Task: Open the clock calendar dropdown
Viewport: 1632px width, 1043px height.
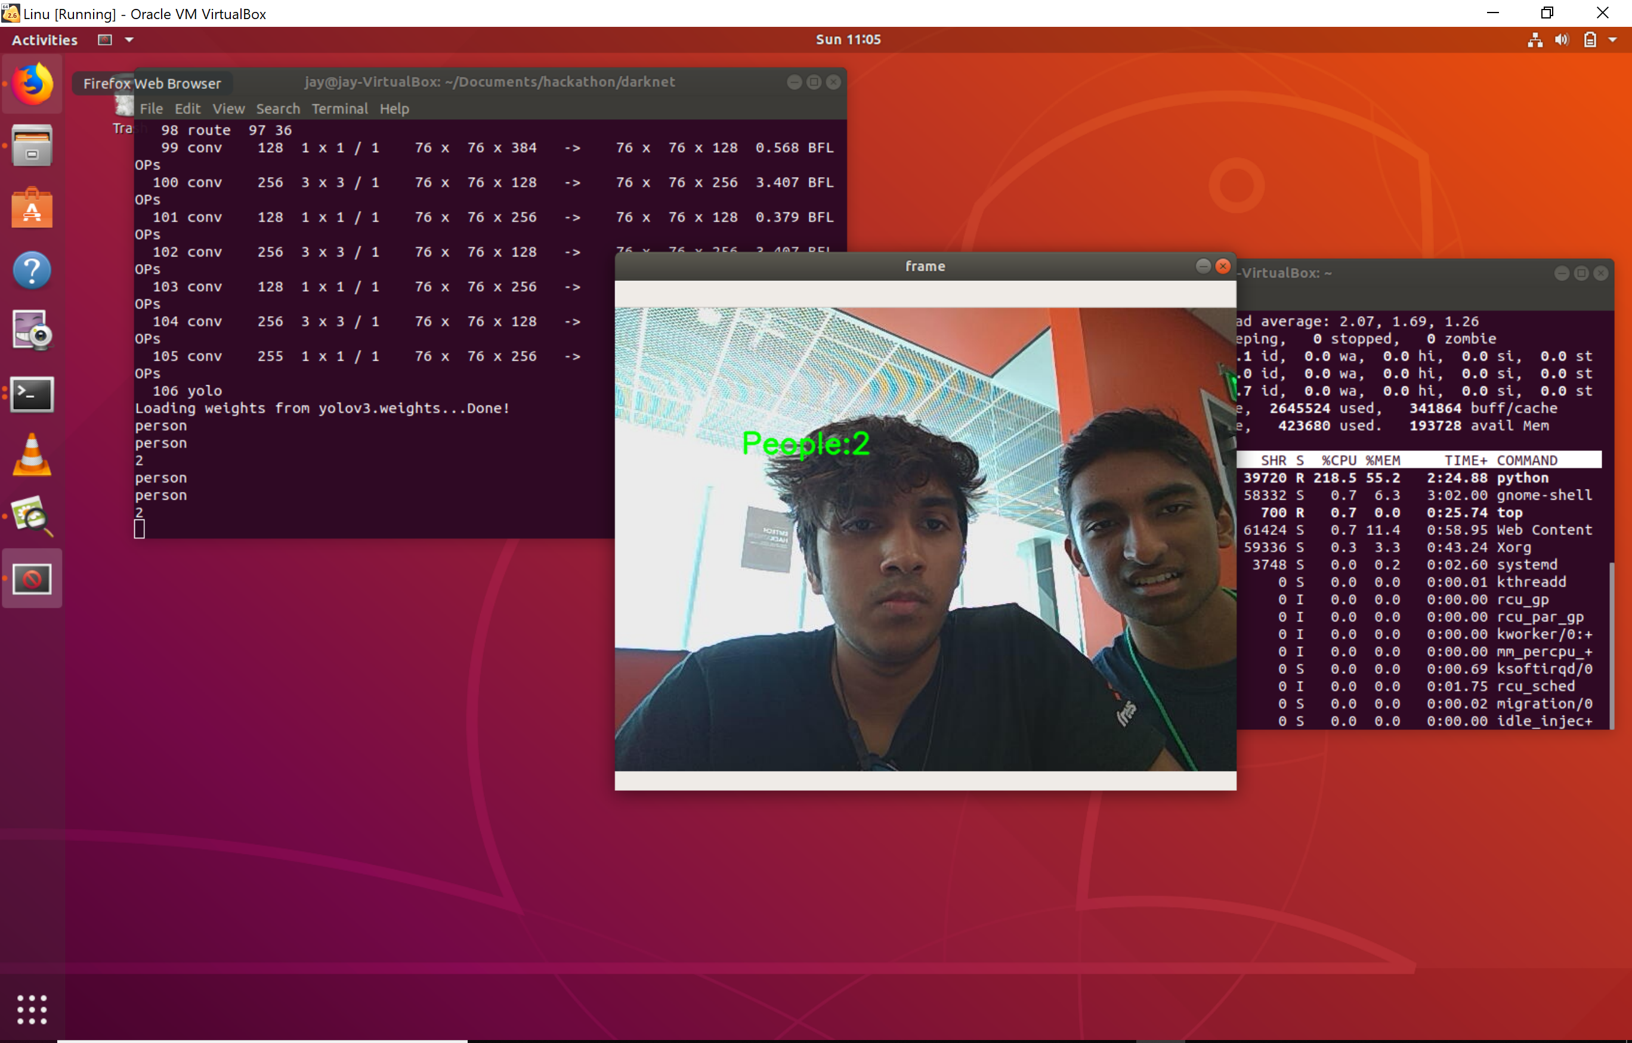Action: click(x=848, y=40)
